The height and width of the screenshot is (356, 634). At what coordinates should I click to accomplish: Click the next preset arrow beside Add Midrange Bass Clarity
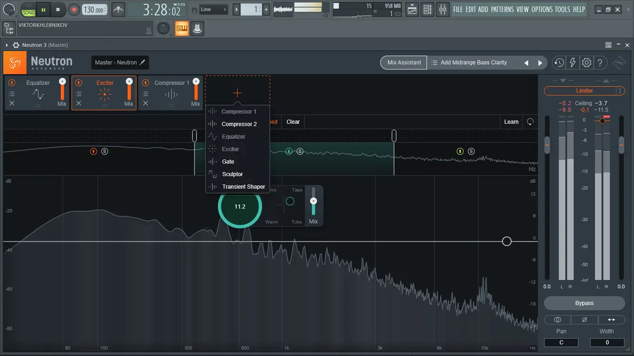pyautogui.click(x=540, y=62)
